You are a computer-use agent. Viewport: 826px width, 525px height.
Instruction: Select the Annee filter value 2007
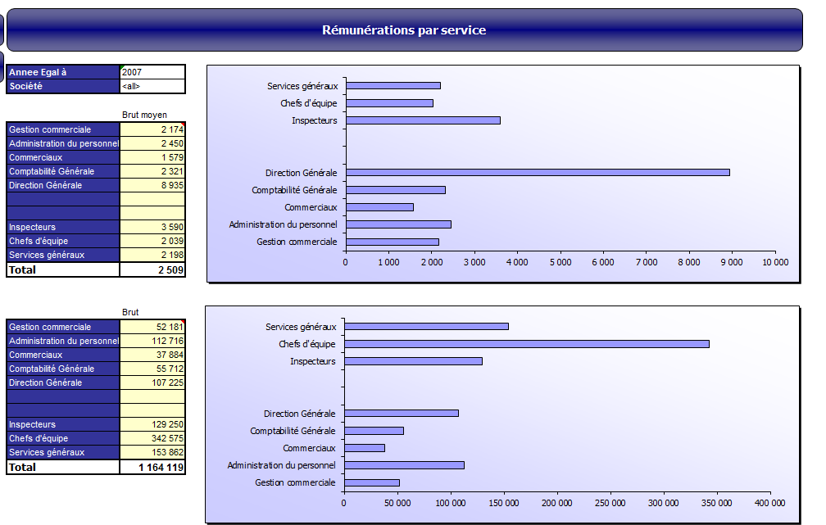[152, 72]
